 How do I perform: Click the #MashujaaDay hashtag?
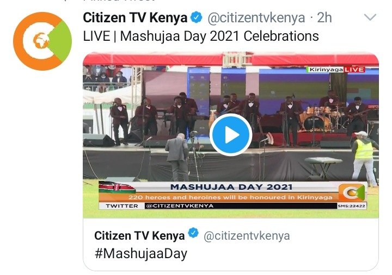(x=141, y=254)
